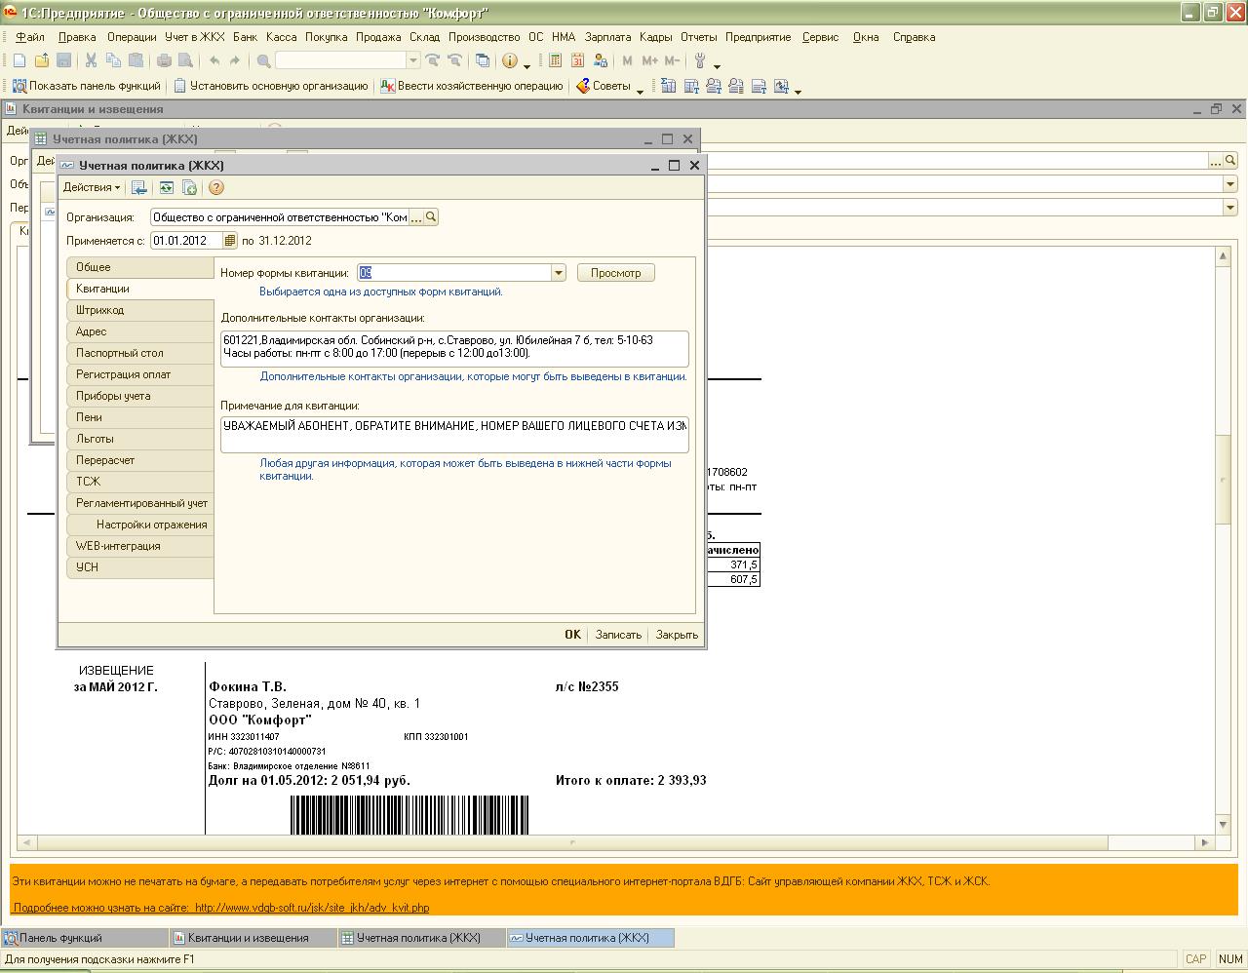Screen dimensions: 1248x973
Task: Click the copy icon in the main toolbar
Action: tap(113, 60)
